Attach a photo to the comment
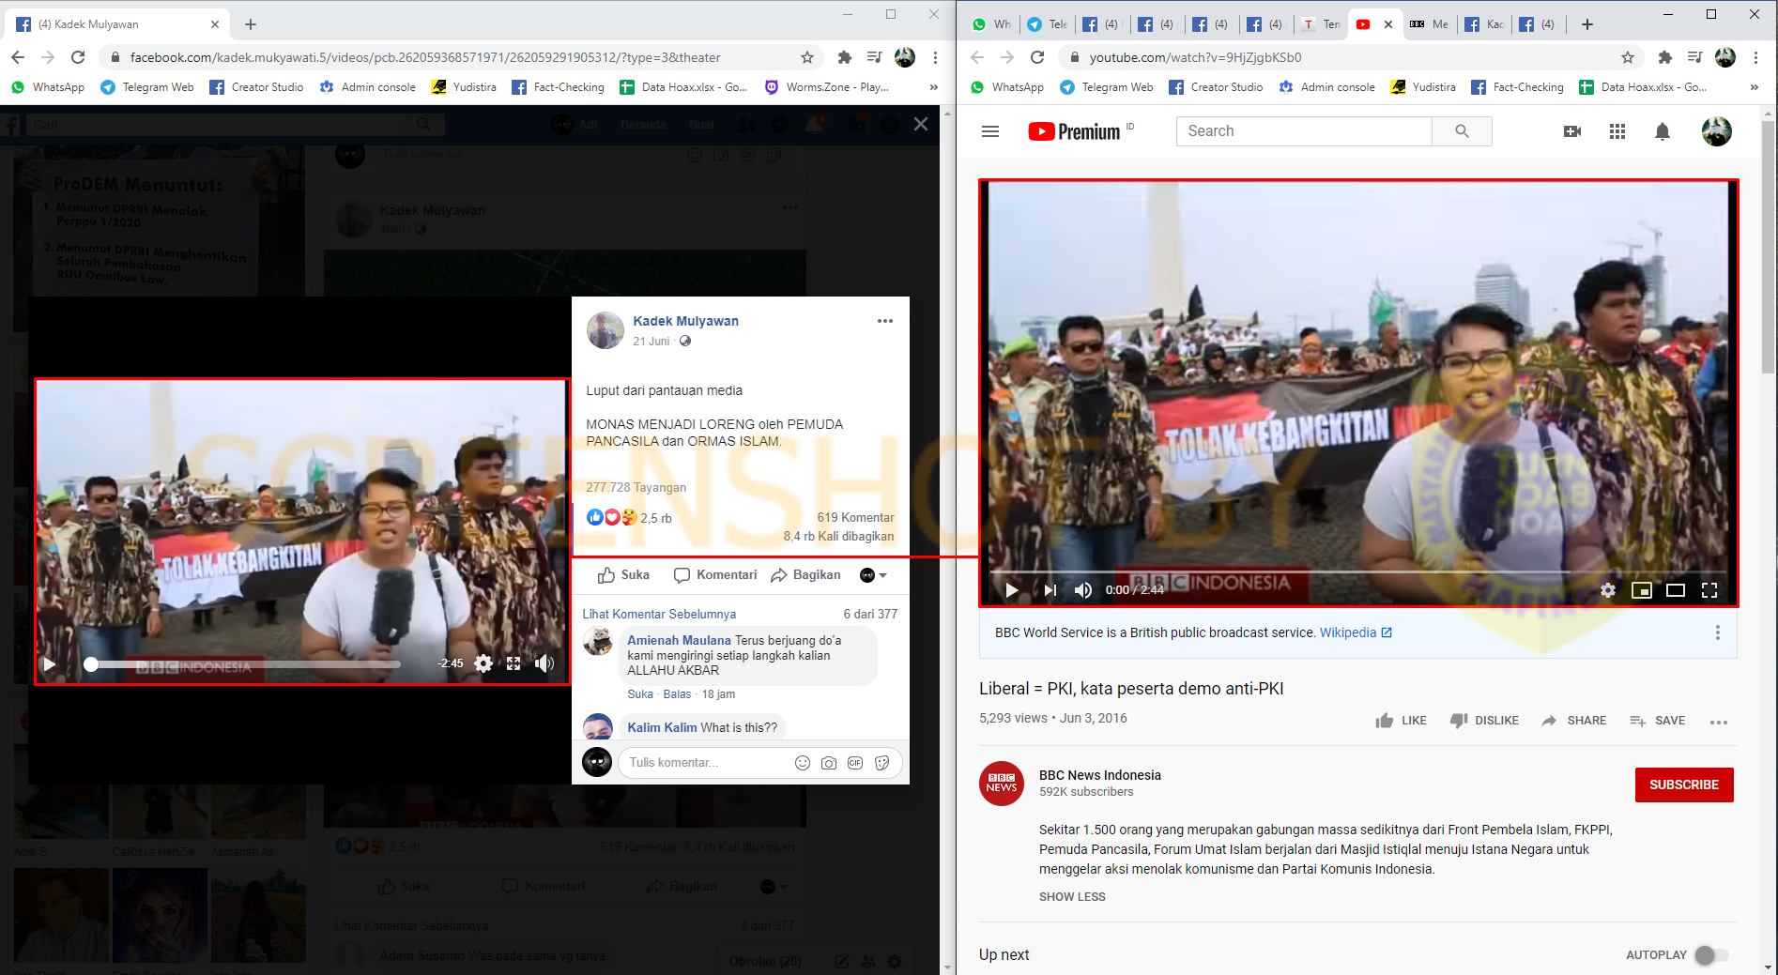 [x=829, y=763]
